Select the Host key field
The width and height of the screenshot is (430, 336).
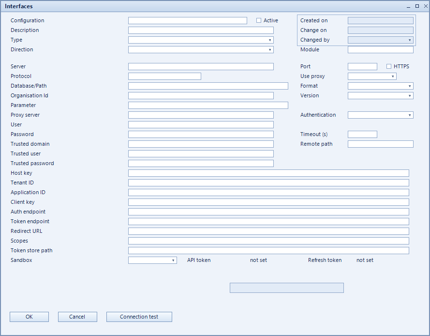tap(268, 173)
